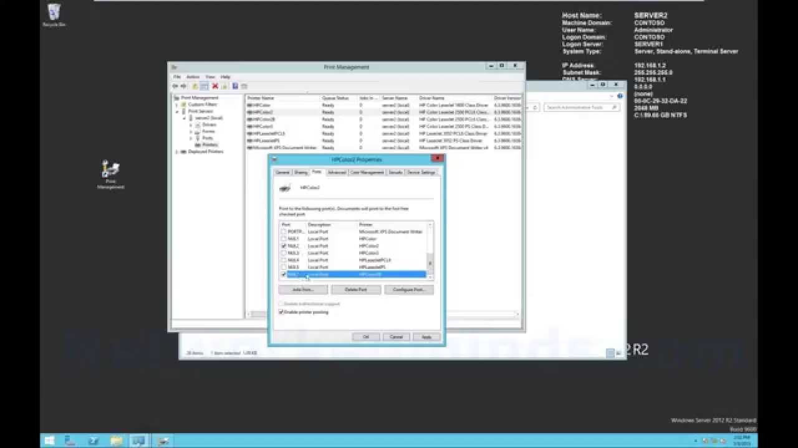The height and width of the screenshot is (448, 798).
Task: Click Apply in the HPColor2 Properties dialog
Action: (426, 337)
